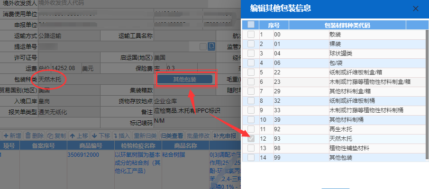Tick 其他材料制桶 checkbox
Image resolution: width=429 pixels, height=189 pixels.
pos(251,119)
